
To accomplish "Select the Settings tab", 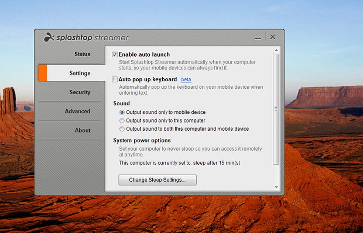I will (72, 73).
